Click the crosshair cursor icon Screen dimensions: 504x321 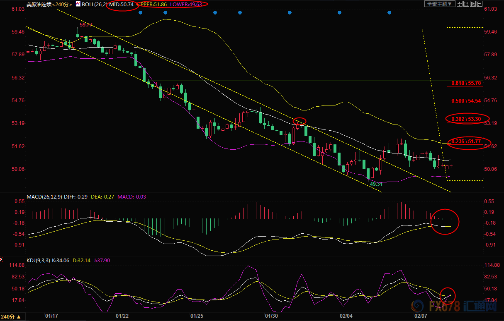coord(460,4)
